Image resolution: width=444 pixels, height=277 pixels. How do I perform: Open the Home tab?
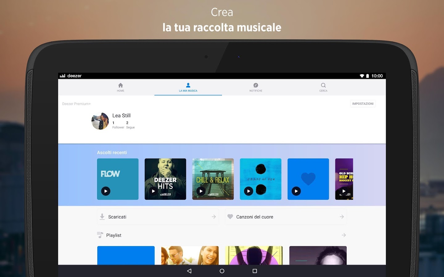pos(121,87)
